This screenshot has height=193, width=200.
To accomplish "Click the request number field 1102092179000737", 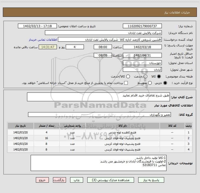I will coord(142,26).
